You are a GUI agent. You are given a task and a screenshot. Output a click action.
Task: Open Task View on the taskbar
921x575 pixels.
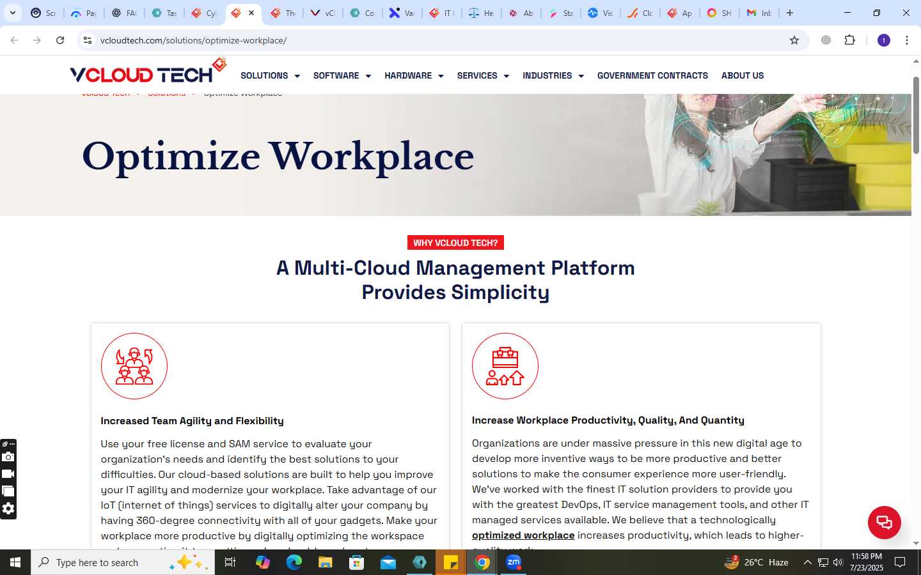[230, 562]
